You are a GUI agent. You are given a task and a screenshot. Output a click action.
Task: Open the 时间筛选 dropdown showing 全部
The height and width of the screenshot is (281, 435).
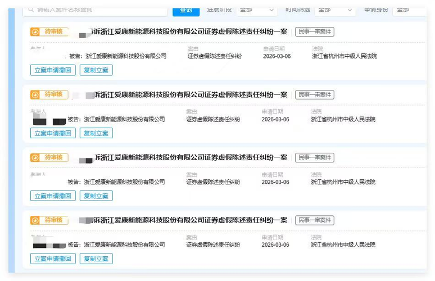click(335, 10)
